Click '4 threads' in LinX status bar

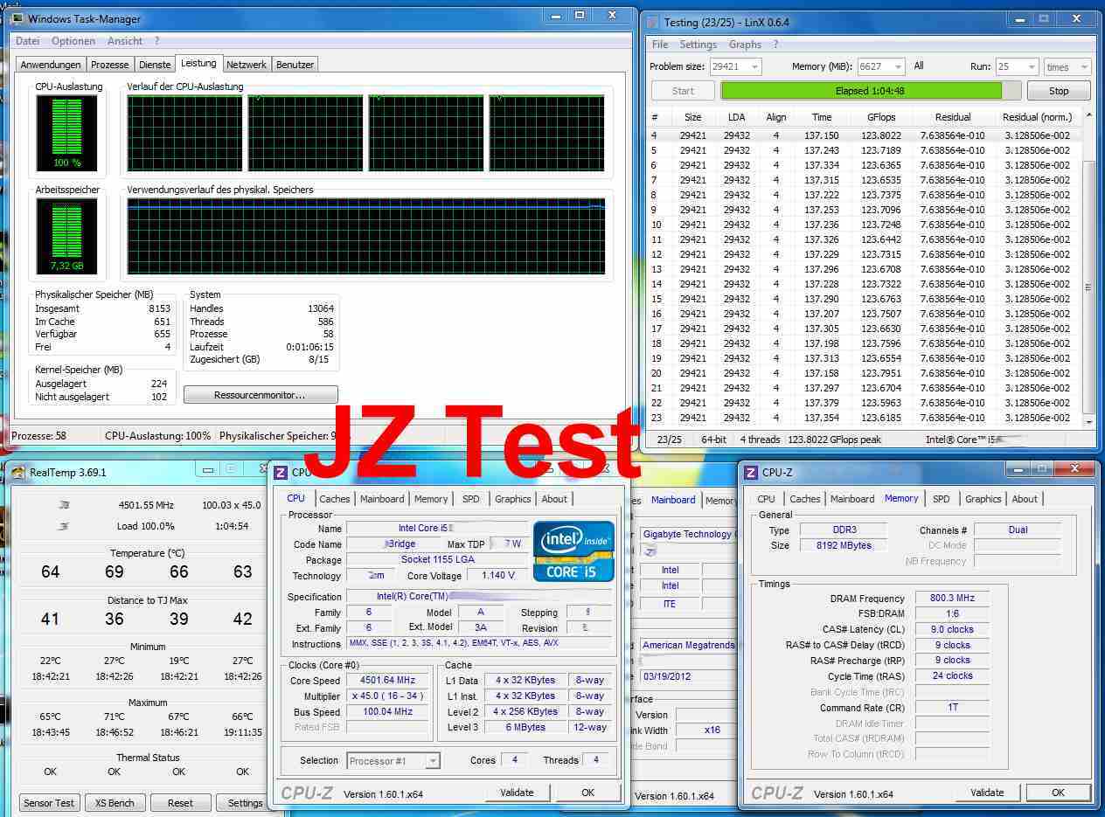tap(759, 440)
